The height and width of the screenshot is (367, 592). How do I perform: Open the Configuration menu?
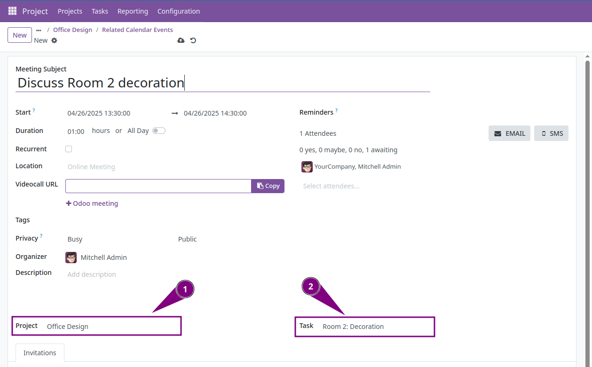[178, 11]
